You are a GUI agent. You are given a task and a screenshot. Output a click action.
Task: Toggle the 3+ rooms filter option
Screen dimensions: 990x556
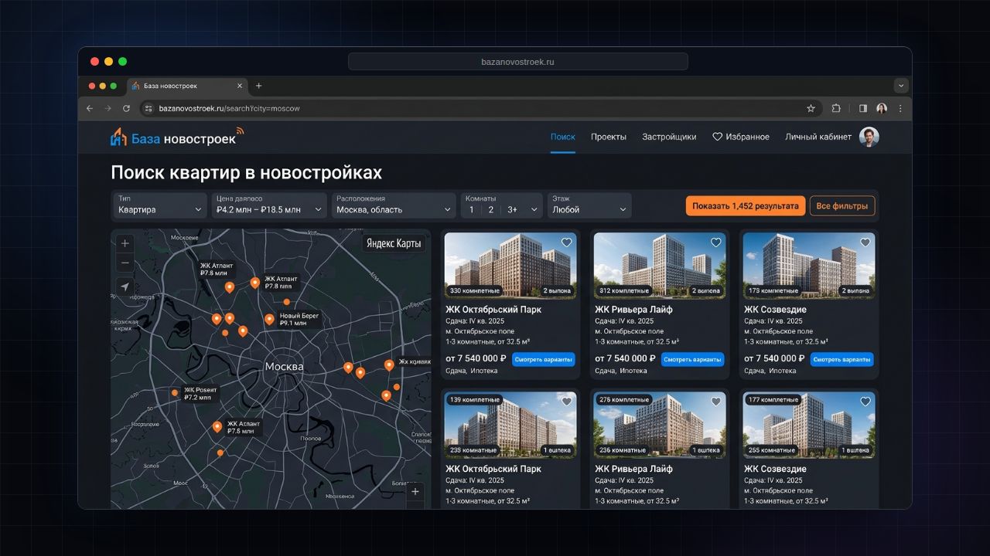click(513, 209)
